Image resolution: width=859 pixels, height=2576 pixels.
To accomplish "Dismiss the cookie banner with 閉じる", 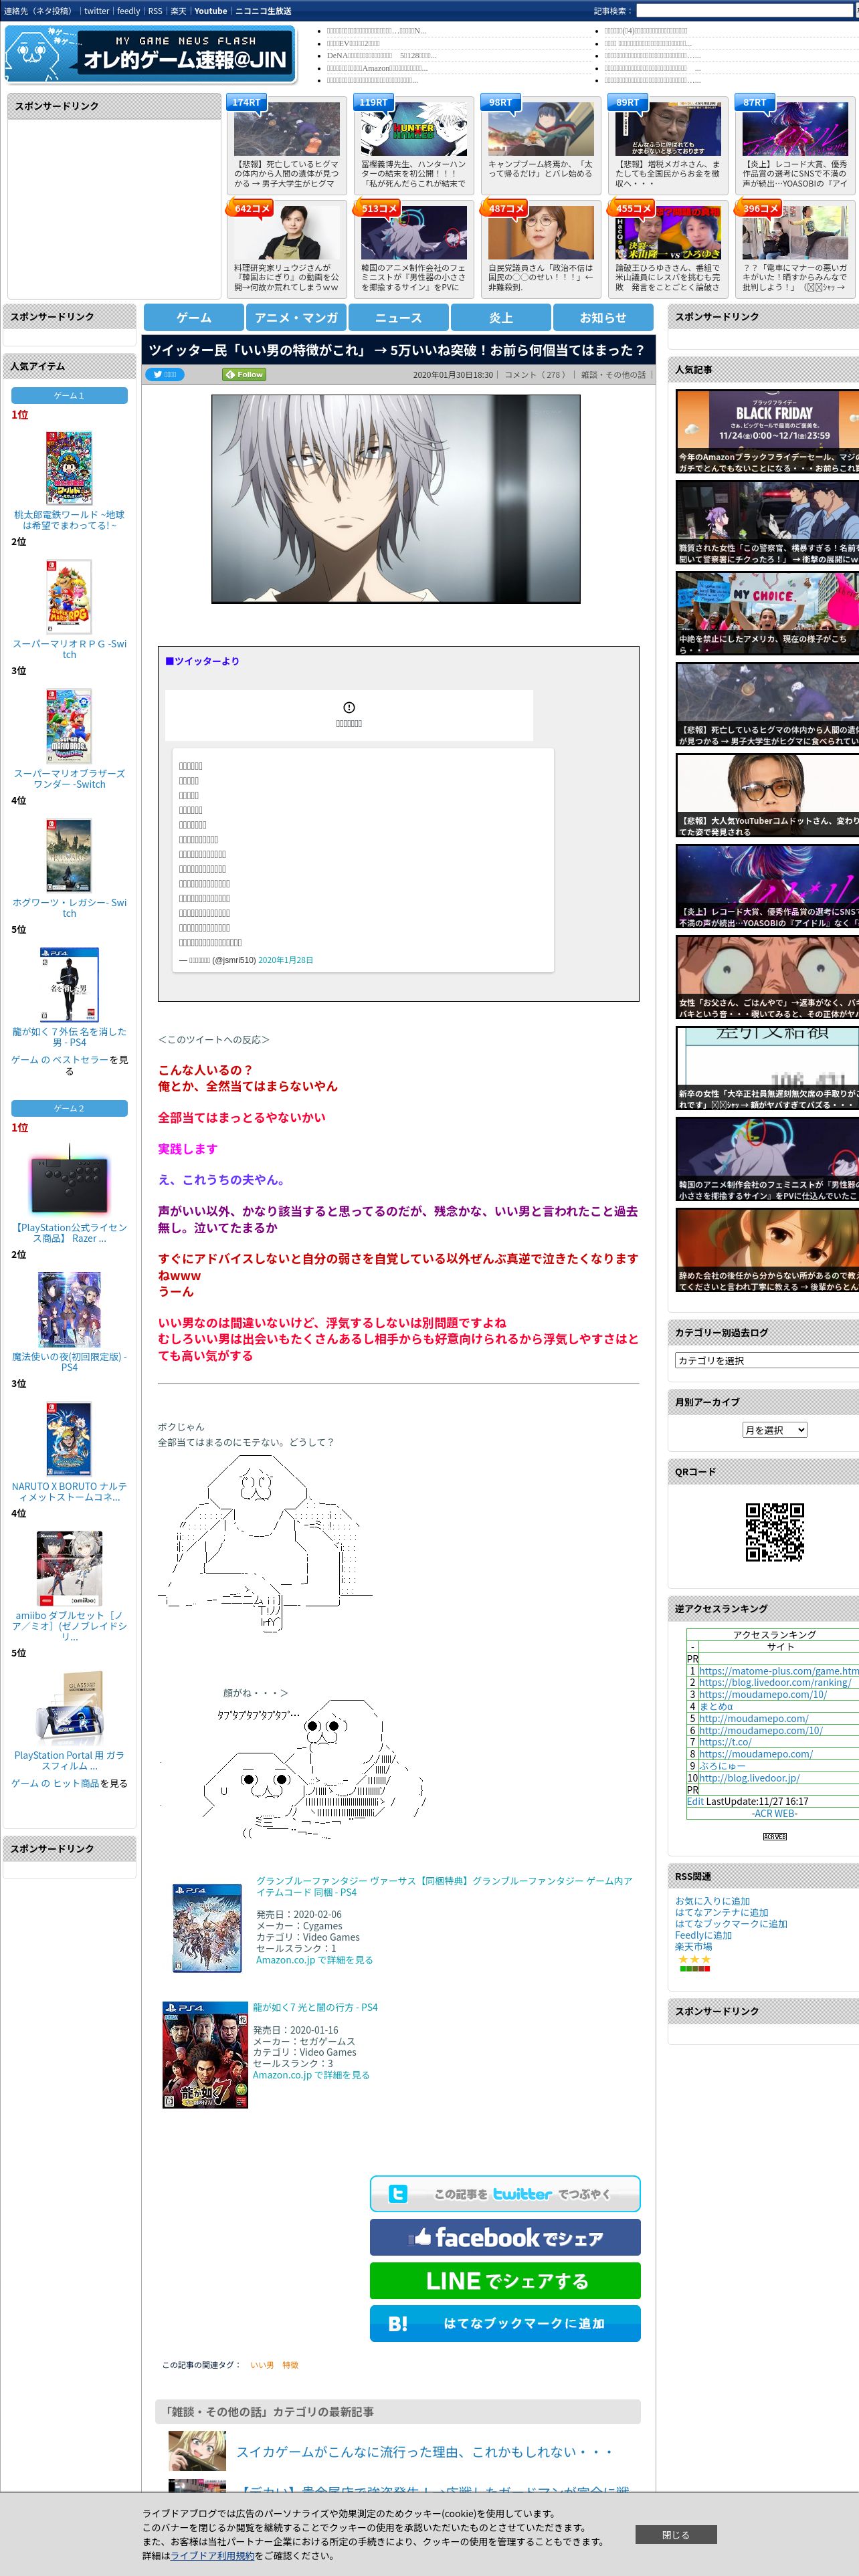I will 676,2535.
